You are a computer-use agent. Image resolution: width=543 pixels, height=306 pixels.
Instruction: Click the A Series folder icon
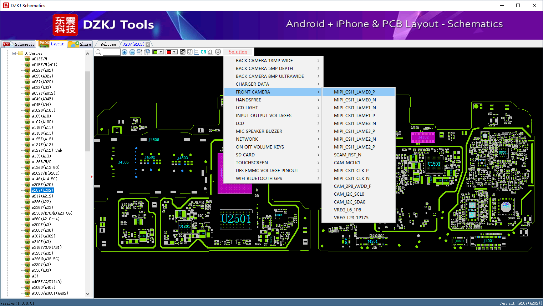click(21, 53)
